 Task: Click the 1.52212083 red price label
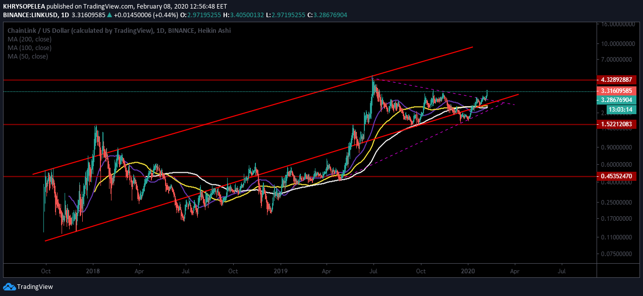[616, 124]
